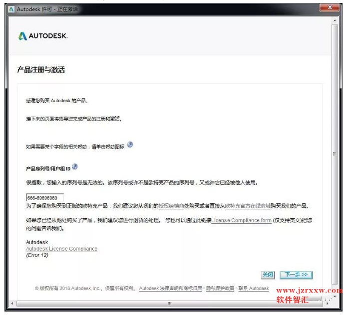
Task: Click the serial number field containing 666-69696969
Action: click(45, 197)
